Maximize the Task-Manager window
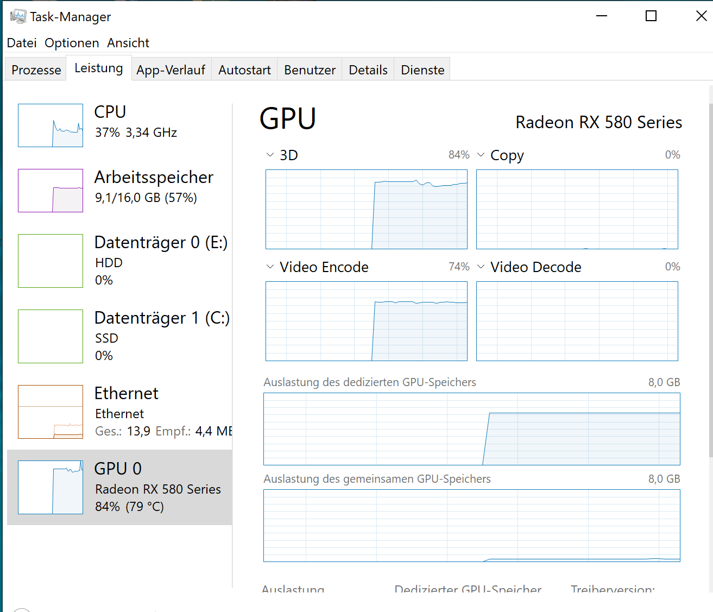Screen dimensions: 713x612 [x=651, y=16]
